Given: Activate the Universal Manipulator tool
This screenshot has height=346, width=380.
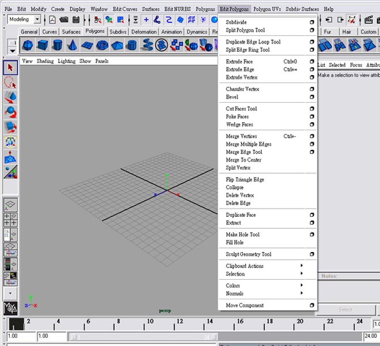Looking at the screenshot, I should tap(10, 142).
